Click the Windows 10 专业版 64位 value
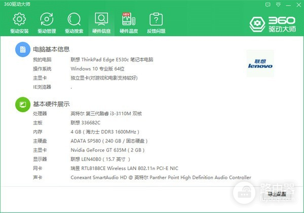This screenshot has height=213, width=304. tap(97, 68)
